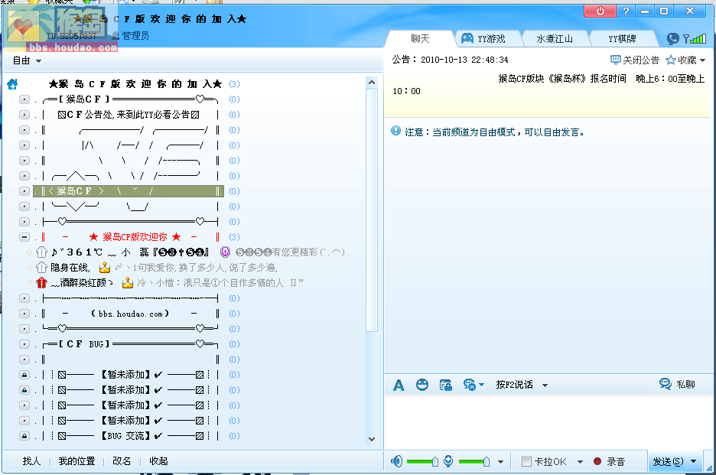Mute the speaker volume icon

396,461
